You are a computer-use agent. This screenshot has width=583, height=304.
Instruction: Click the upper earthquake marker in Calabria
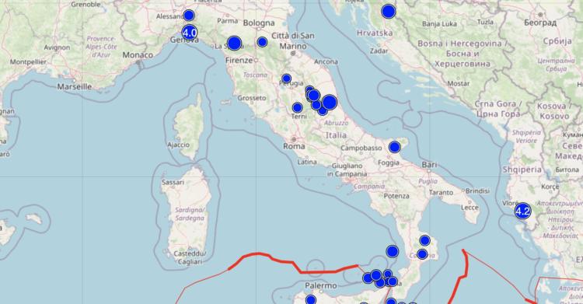(425, 240)
